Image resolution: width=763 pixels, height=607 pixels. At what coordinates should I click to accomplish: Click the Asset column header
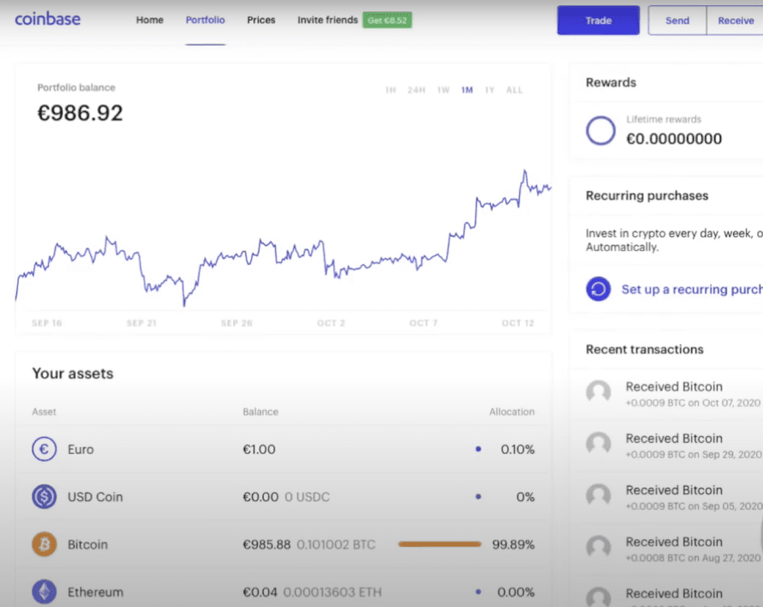(x=44, y=412)
